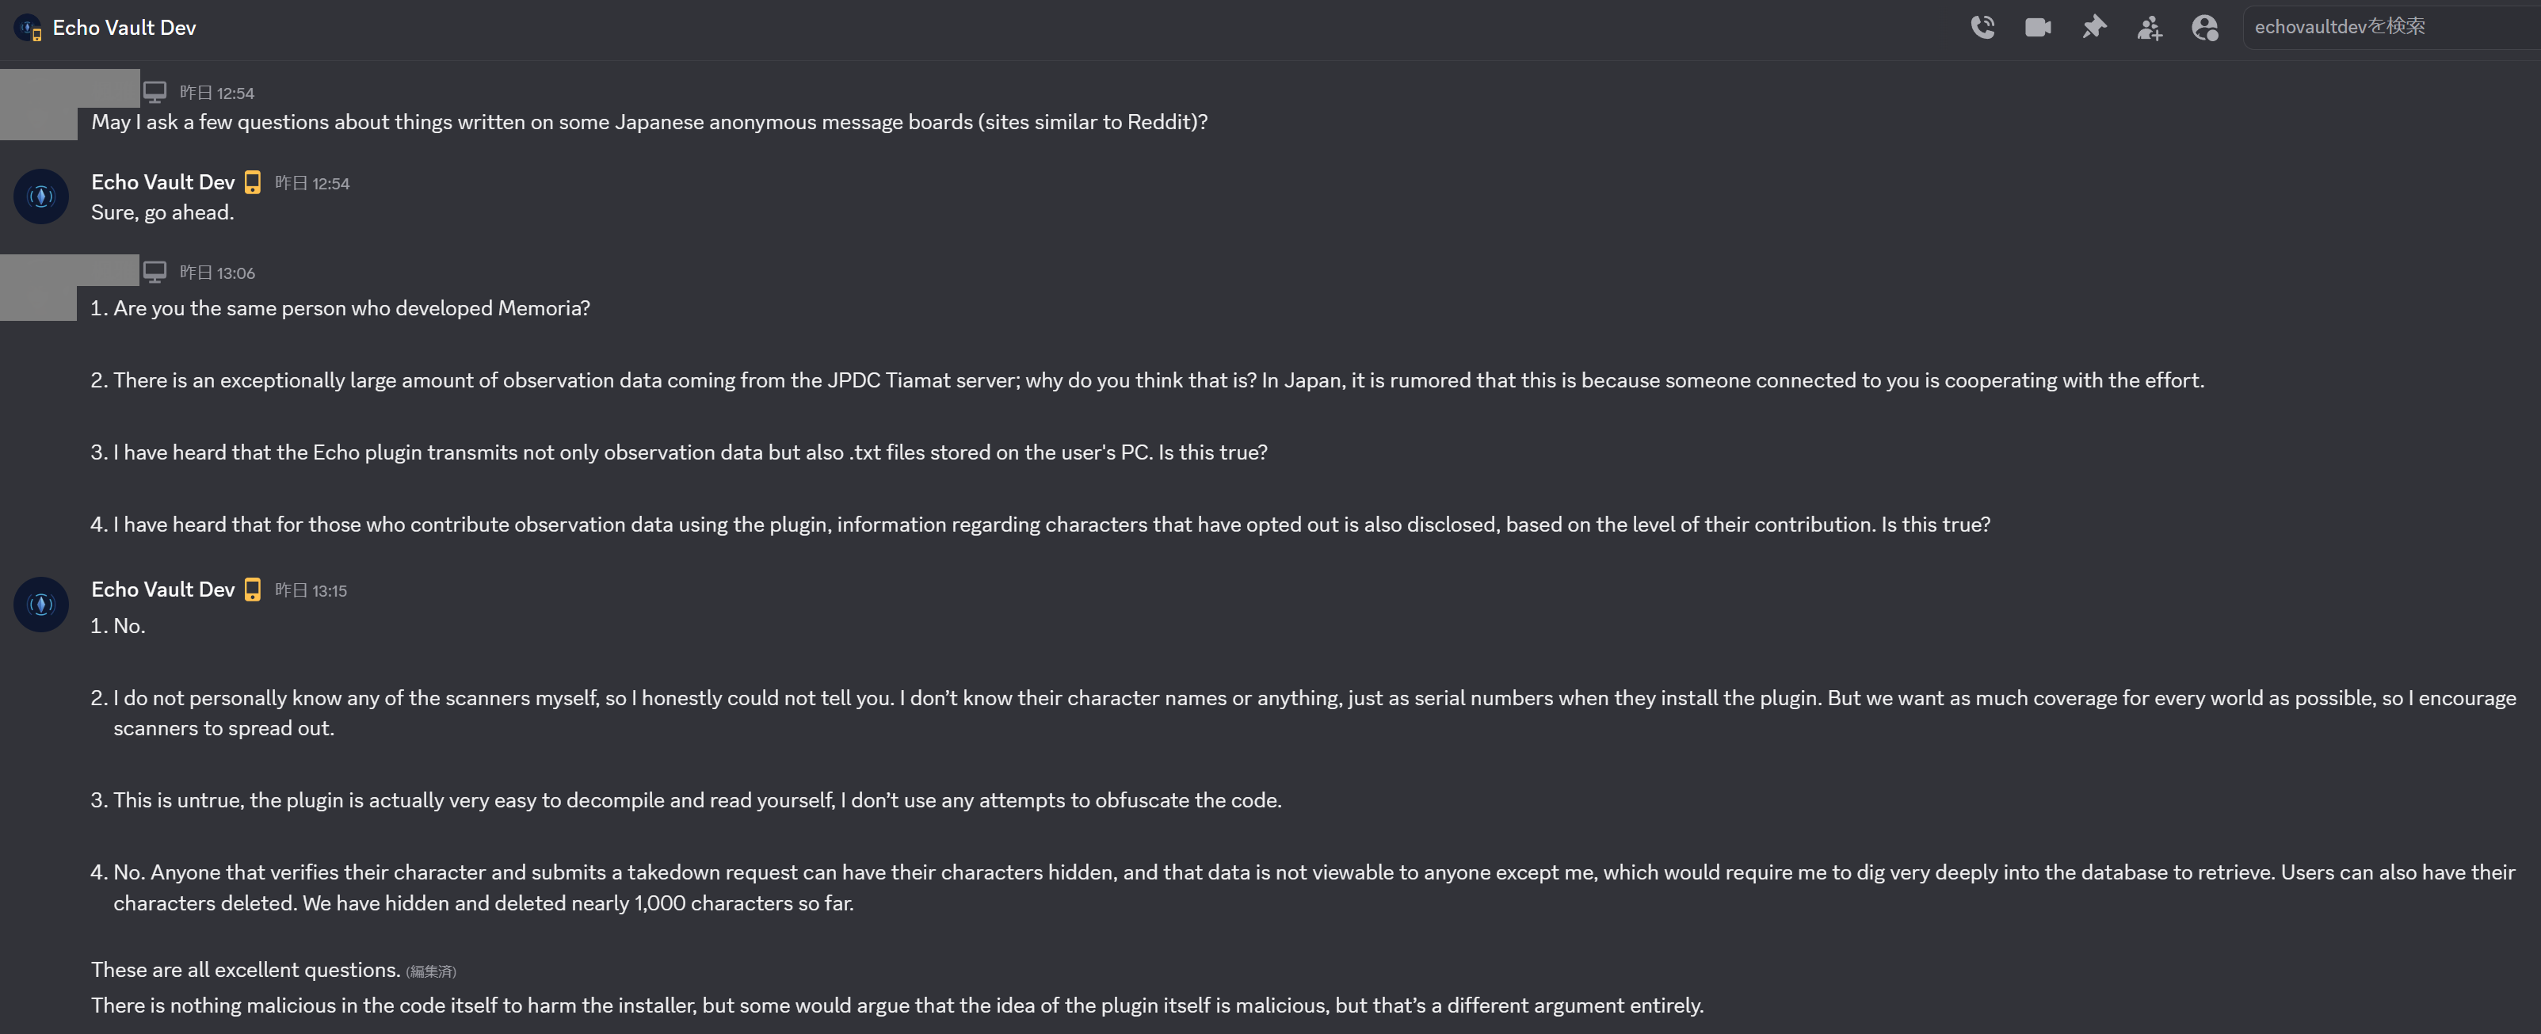Click Echo Vault Dev username at 13:15
The height and width of the screenshot is (1034, 2541).
click(x=162, y=590)
